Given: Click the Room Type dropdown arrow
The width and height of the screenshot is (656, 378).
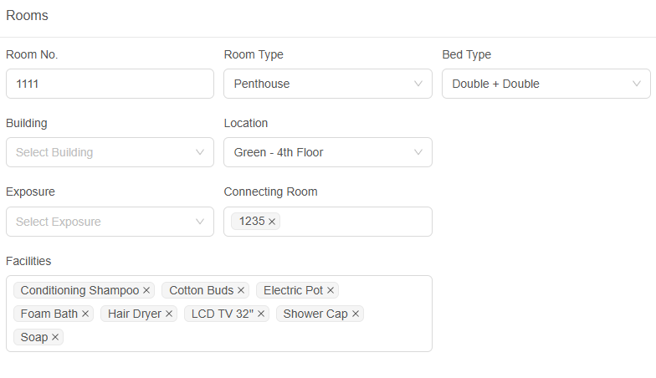Looking at the screenshot, I should (x=418, y=84).
